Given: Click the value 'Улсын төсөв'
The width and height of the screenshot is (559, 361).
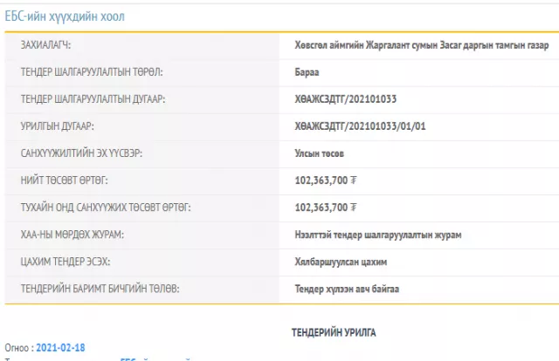Looking at the screenshot, I should 320,153.
